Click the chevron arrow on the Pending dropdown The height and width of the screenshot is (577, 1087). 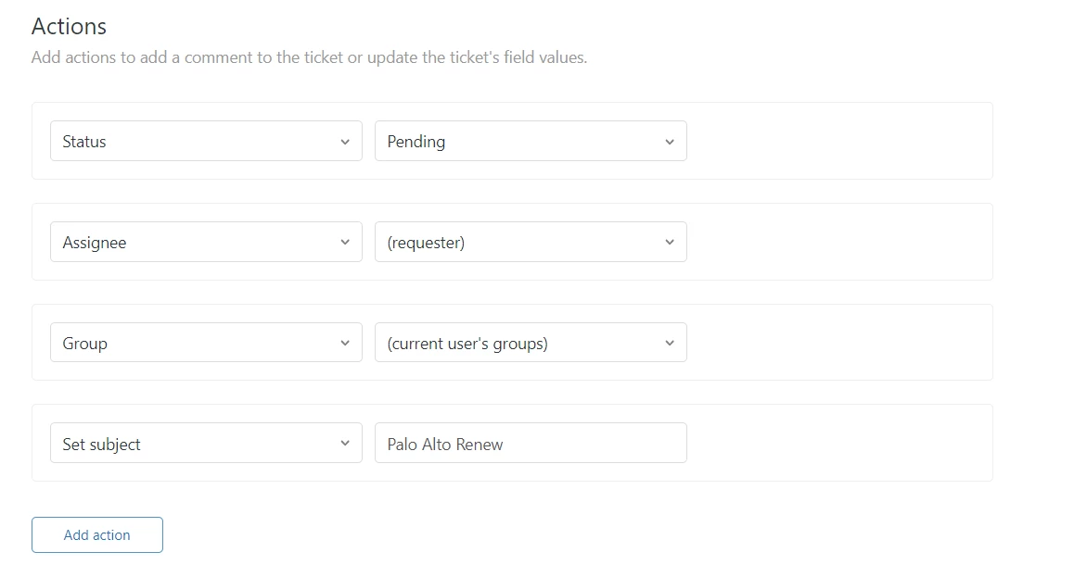pyautogui.click(x=670, y=142)
